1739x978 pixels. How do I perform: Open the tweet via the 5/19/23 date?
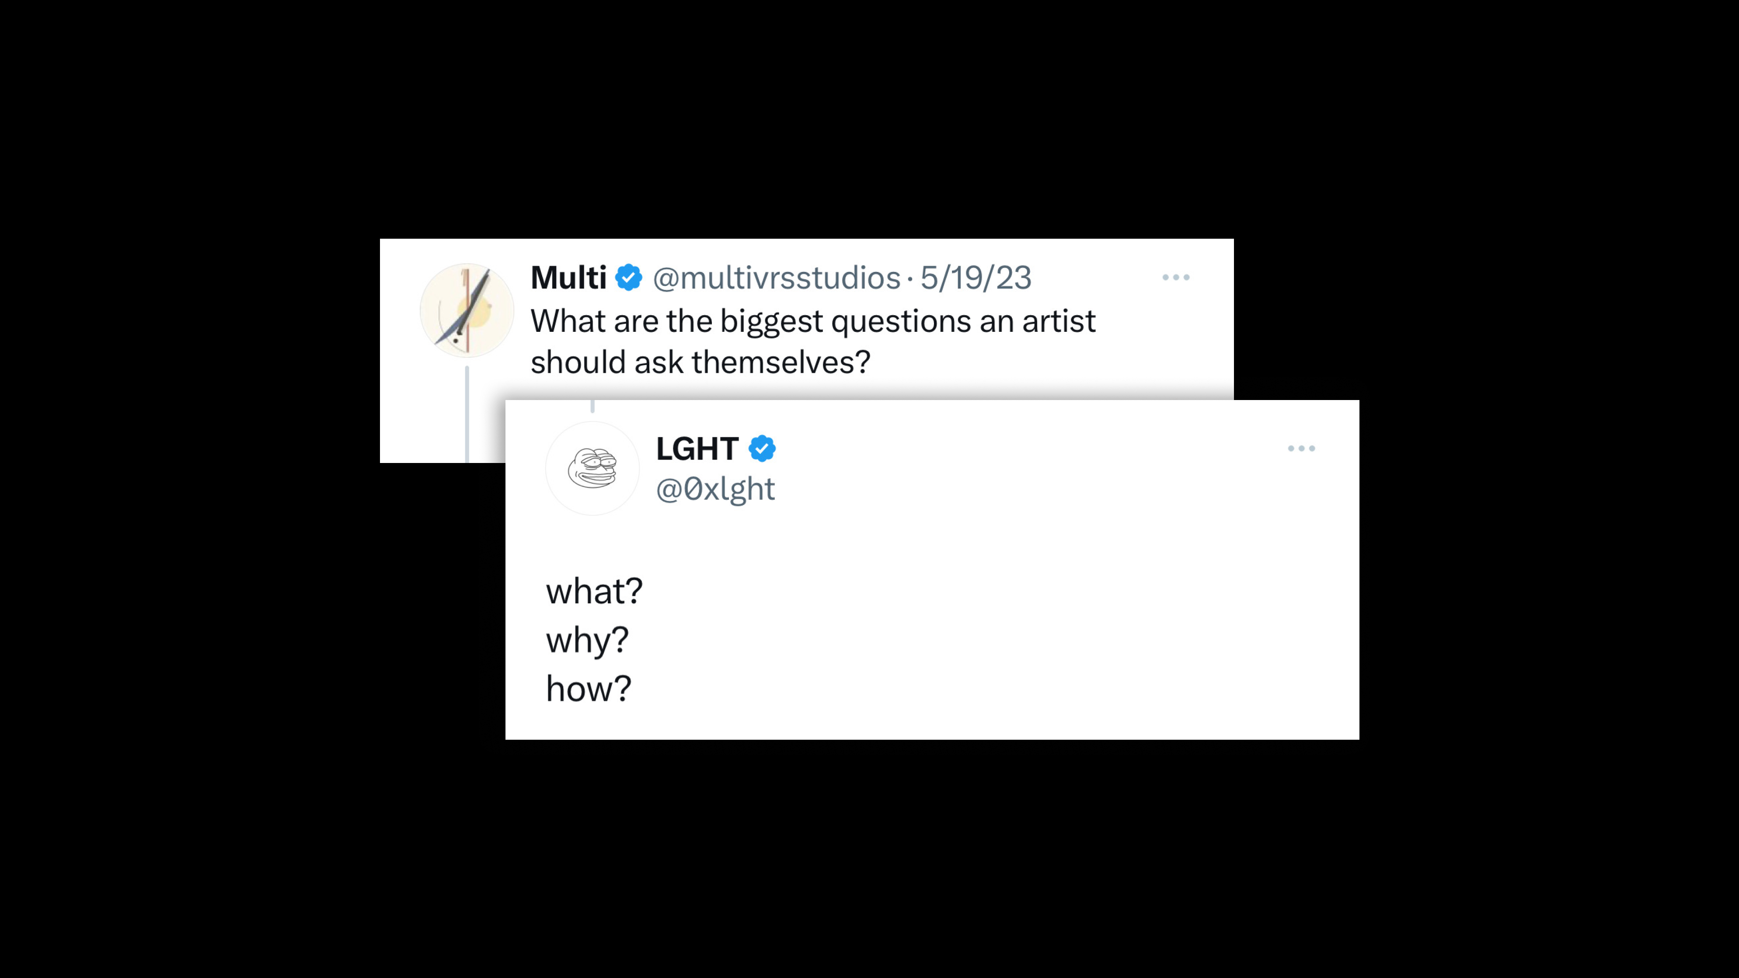click(976, 278)
